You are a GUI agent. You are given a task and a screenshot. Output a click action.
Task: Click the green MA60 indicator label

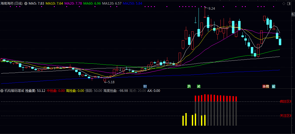coord(92,3)
